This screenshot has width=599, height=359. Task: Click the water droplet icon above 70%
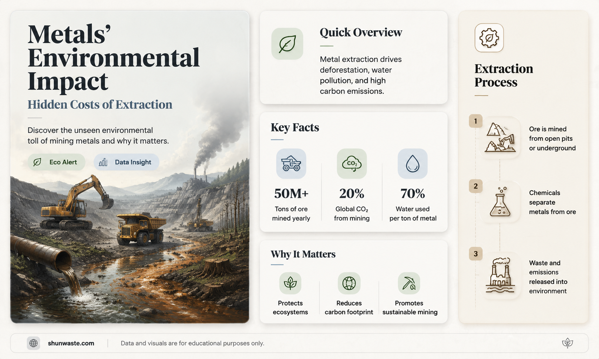point(413,164)
